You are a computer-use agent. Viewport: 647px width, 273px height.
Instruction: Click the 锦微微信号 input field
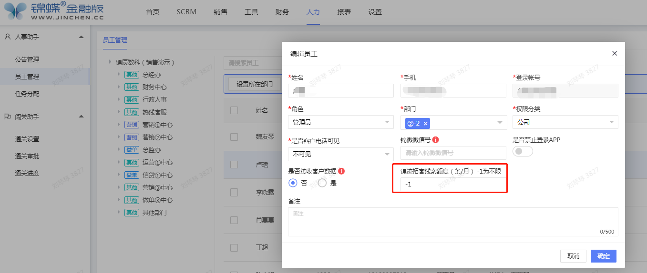coord(453,153)
